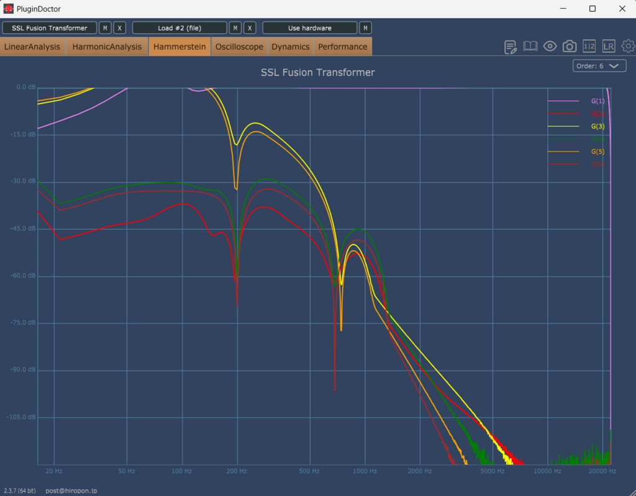The image size is (636, 496).
Task: Click the -75.0 dB axis label
Action: [x=23, y=322]
